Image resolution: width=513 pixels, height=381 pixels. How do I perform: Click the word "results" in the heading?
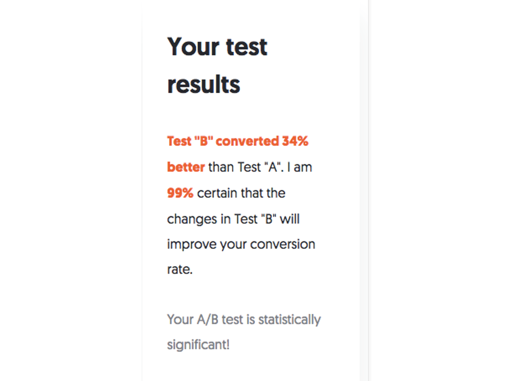[x=204, y=84]
